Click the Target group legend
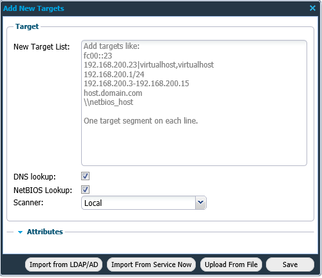 pos(27,26)
